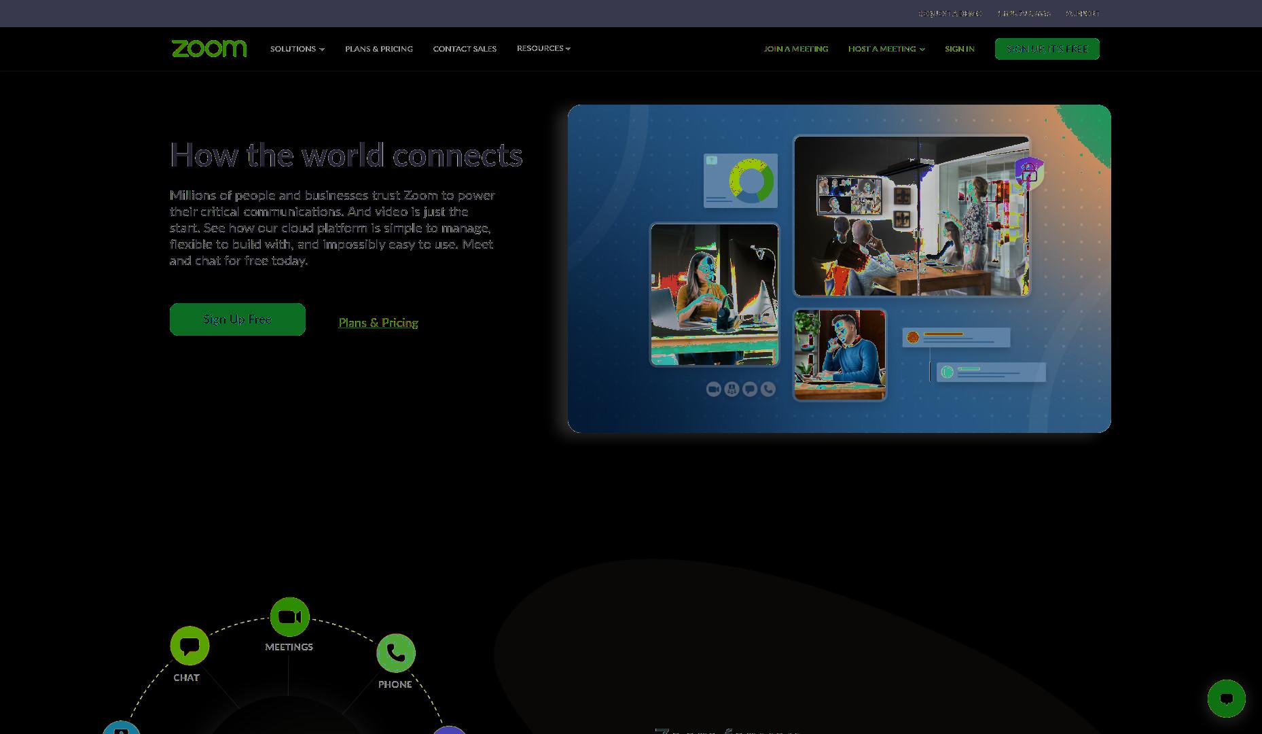Image resolution: width=1262 pixels, height=734 pixels.
Task: Open the Chat product icon
Action: (x=190, y=646)
